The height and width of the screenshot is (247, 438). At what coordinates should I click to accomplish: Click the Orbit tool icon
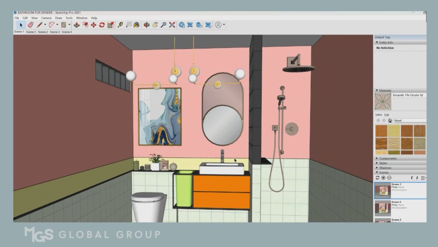pyautogui.click(x=147, y=25)
